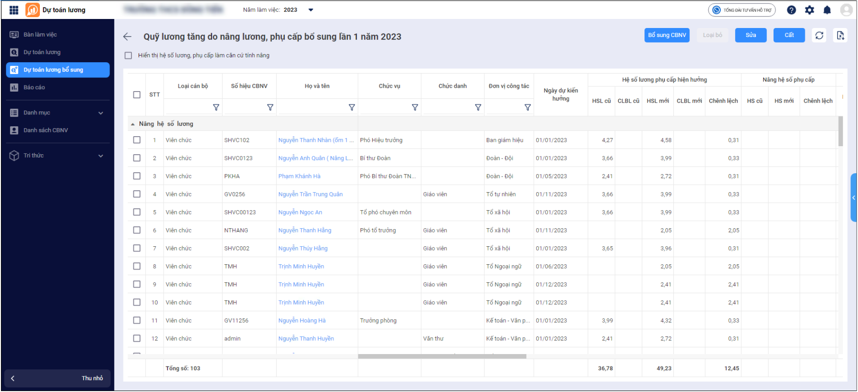This screenshot has height=392, width=858.
Task: Click the Báo cáo sidebar icon
Action: click(x=14, y=87)
